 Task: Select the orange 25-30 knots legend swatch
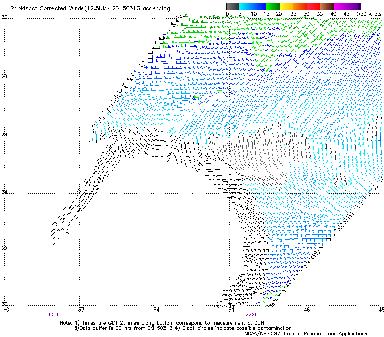click(300, 6)
